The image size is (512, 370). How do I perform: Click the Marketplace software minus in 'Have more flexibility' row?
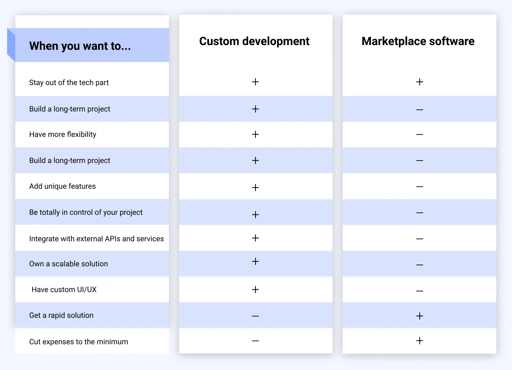point(420,135)
